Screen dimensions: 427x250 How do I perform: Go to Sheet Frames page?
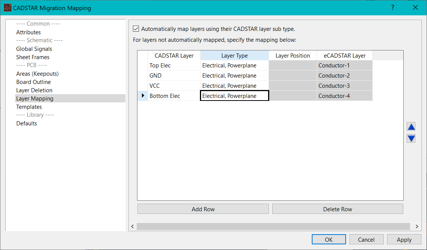tap(33, 57)
